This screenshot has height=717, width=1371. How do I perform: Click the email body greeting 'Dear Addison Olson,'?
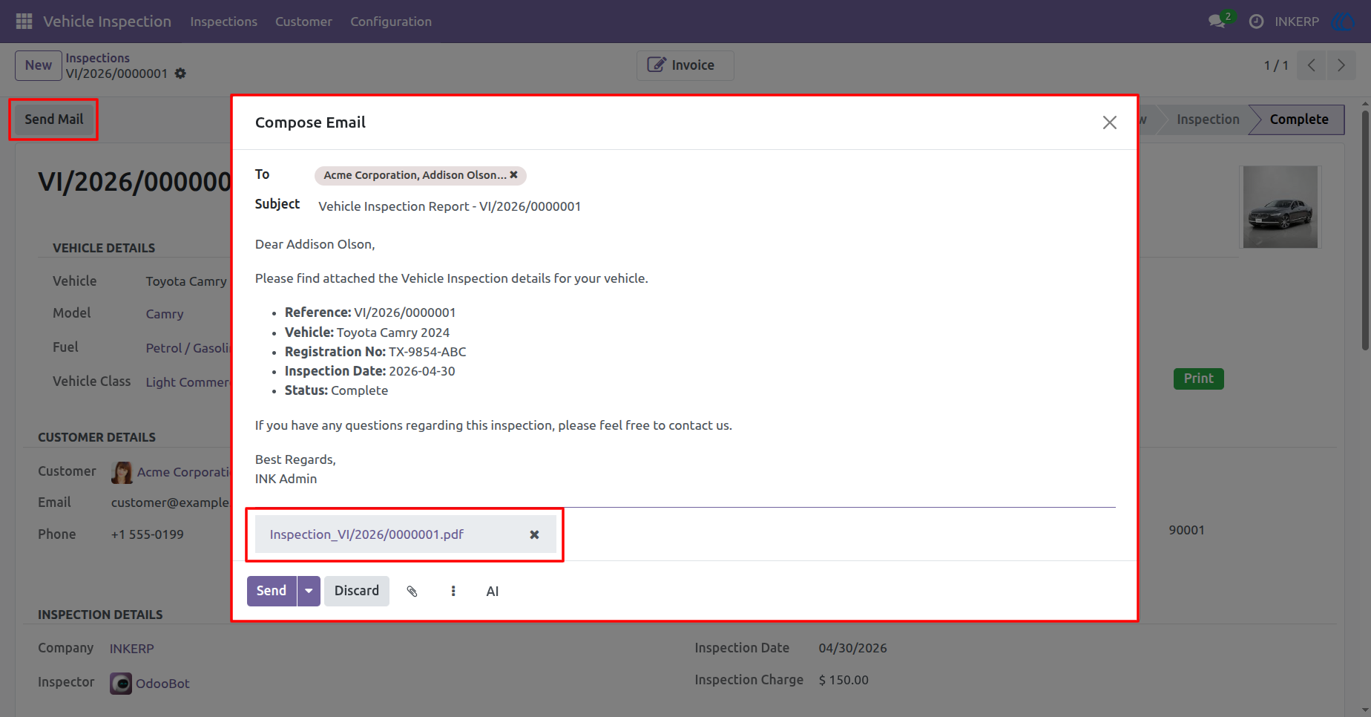click(x=315, y=244)
